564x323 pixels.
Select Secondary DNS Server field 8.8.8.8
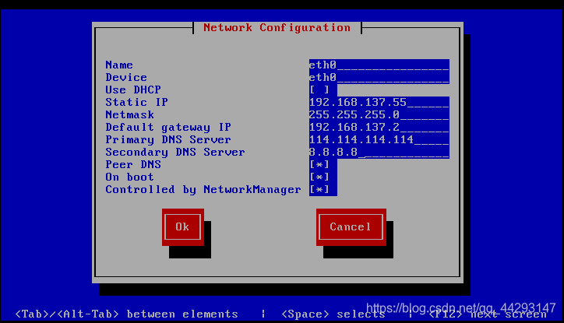coord(379,153)
